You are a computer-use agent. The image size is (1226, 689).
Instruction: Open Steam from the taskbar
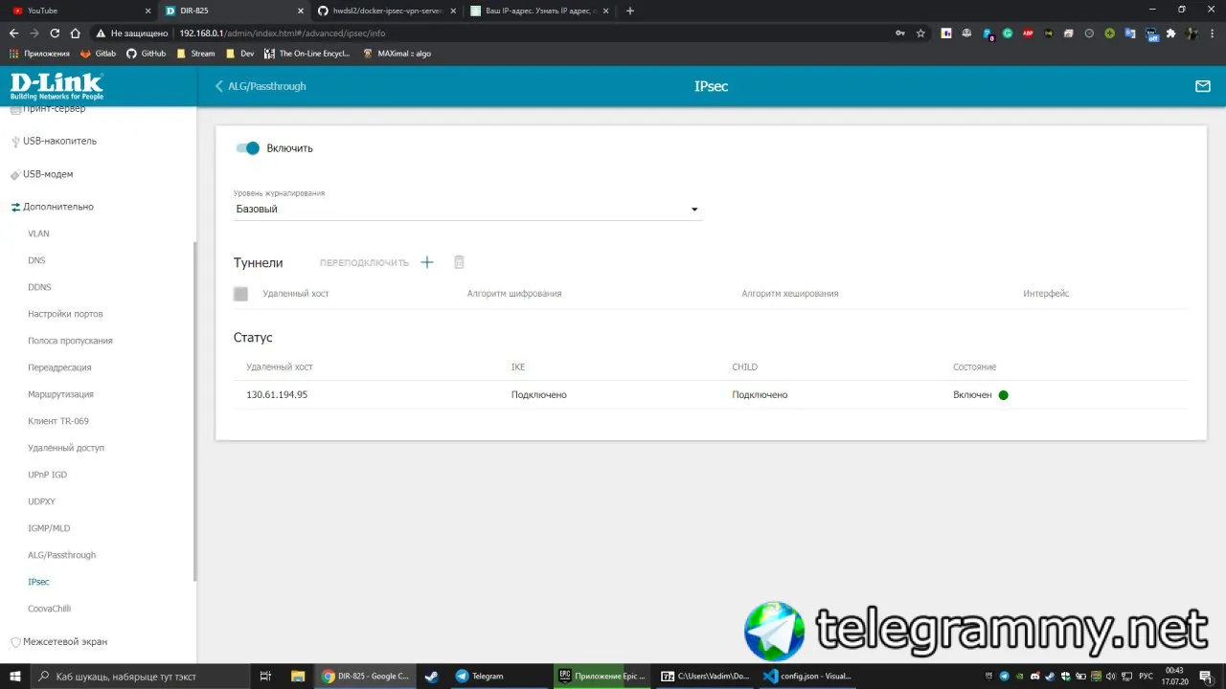[x=431, y=676]
